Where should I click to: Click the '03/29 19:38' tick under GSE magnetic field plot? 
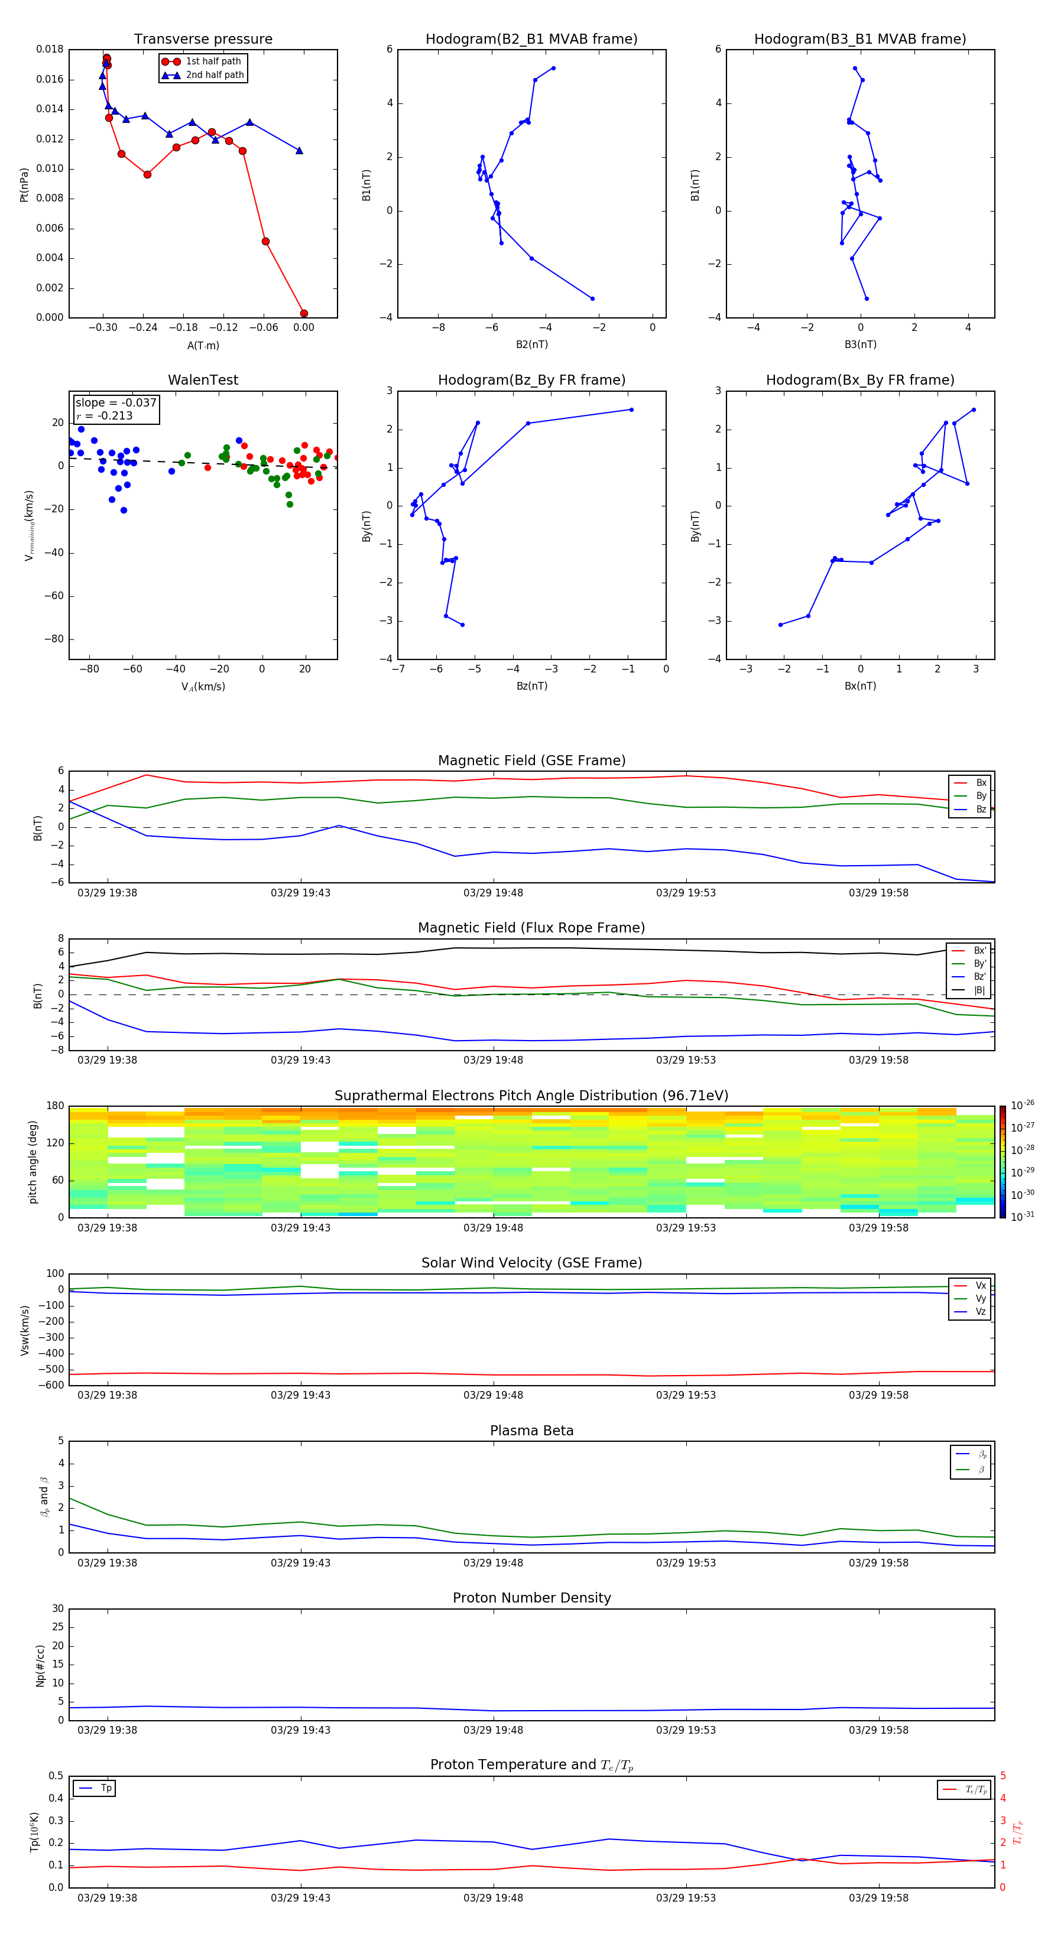click(108, 893)
